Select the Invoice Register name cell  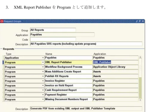point(68,81)
